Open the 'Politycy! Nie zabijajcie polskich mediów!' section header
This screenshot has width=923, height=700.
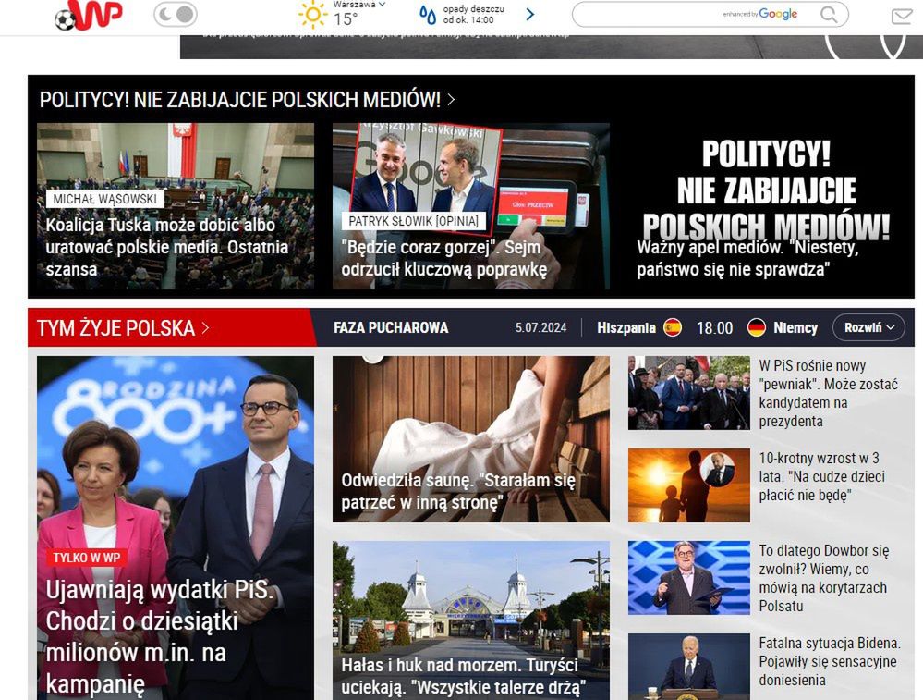click(247, 100)
